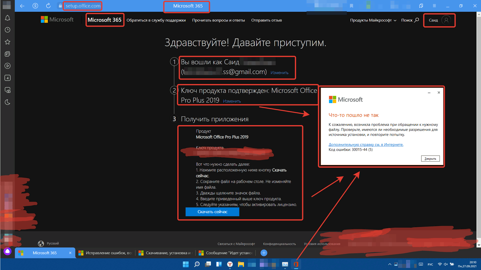Reload the page
The height and width of the screenshot is (270, 481).
point(48,6)
